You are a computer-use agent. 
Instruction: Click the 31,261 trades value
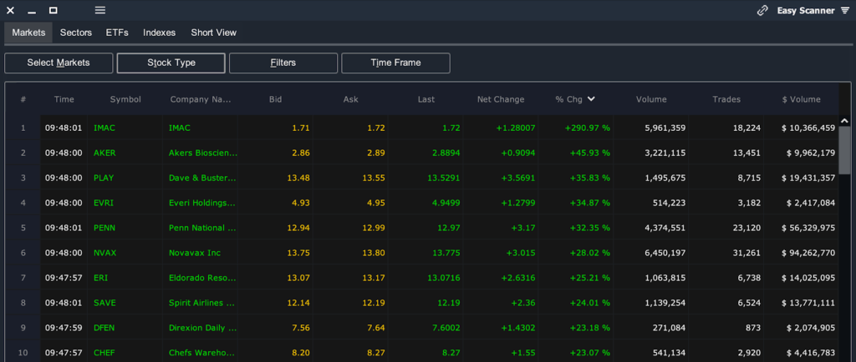pos(747,253)
